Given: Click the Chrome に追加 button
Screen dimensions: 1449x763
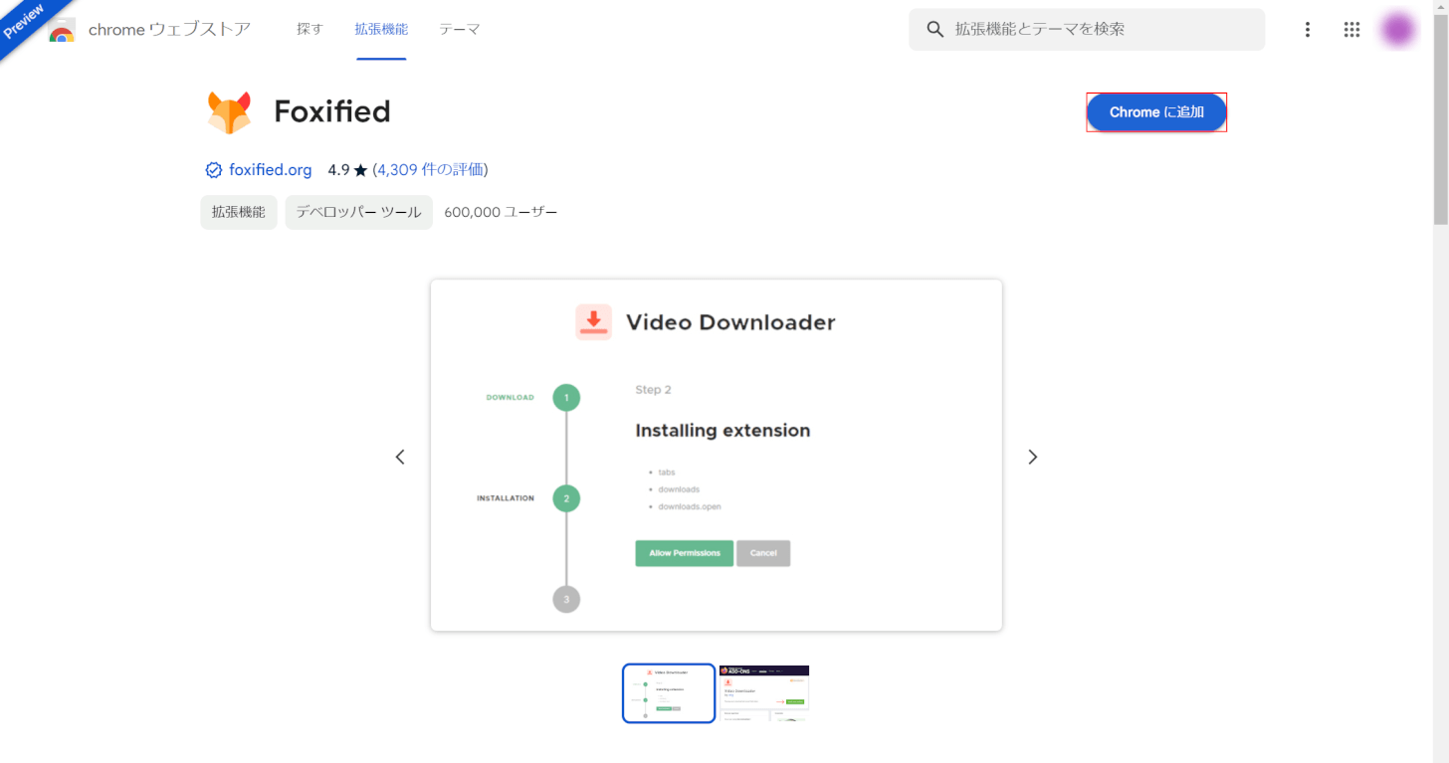Looking at the screenshot, I should point(1156,112).
